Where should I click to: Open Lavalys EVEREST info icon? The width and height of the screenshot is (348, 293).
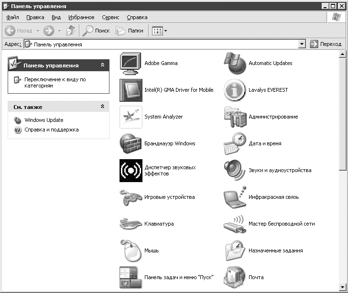pos(235,90)
